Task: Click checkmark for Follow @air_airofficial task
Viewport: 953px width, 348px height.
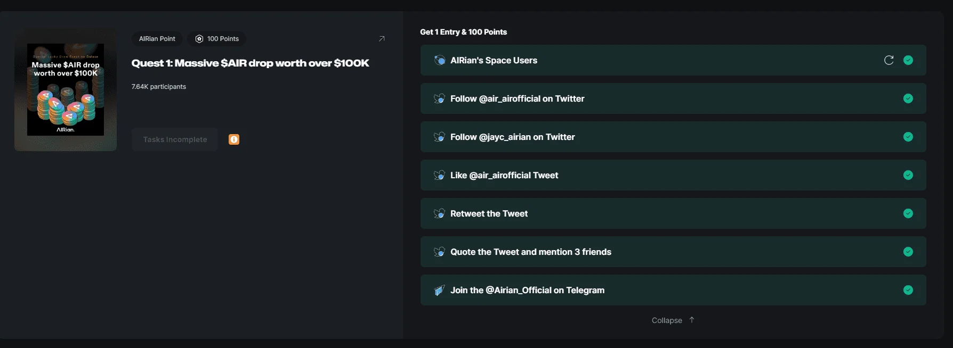Action: [908, 98]
